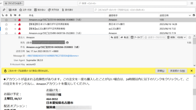Filter by unread messages
196x110 pixels.
(x=12, y=10)
